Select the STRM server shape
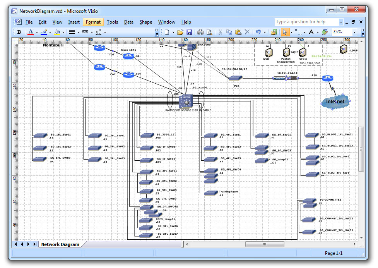378x268 pixels. [303, 52]
